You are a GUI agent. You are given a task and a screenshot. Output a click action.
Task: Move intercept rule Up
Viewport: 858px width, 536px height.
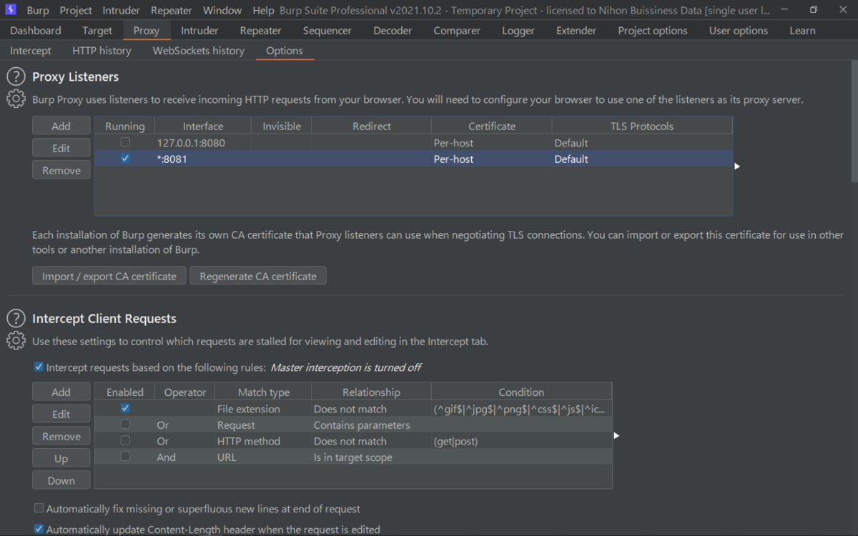[x=61, y=458]
